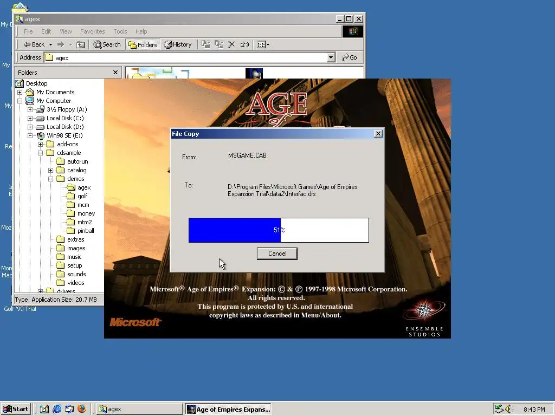Open the Help menu
Viewport: 555px width, 416px height.
[x=141, y=31]
